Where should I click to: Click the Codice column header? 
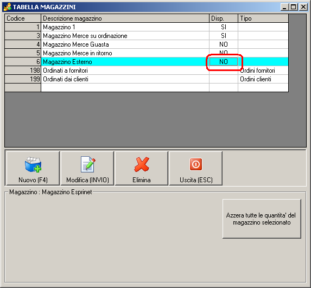[23, 18]
